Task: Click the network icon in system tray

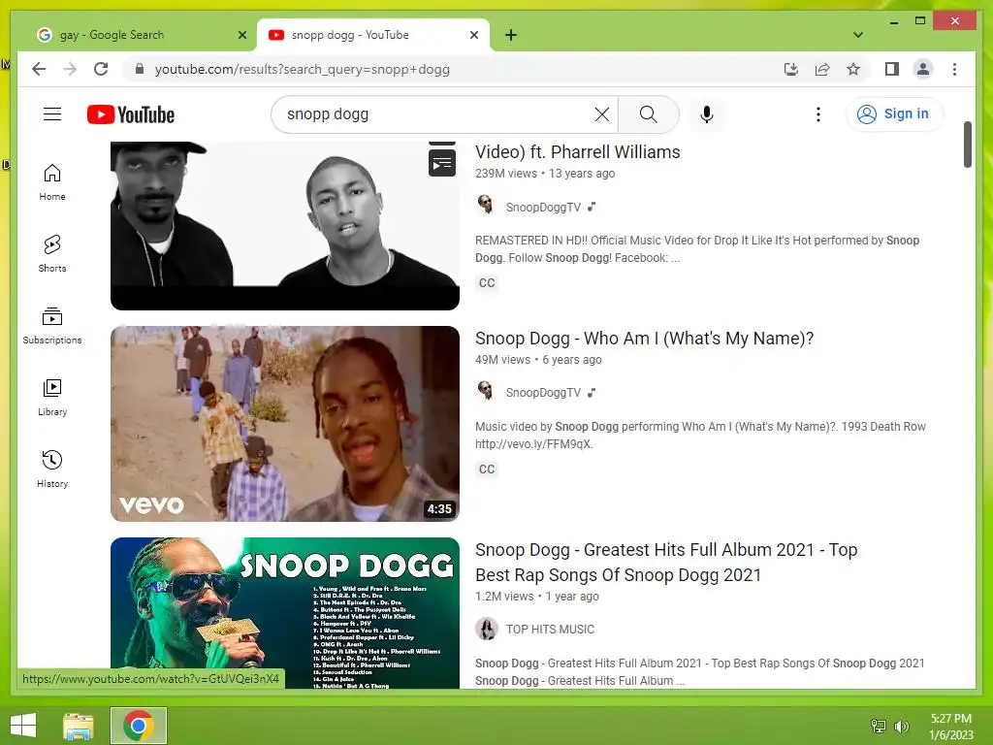Action: coord(879,726)
